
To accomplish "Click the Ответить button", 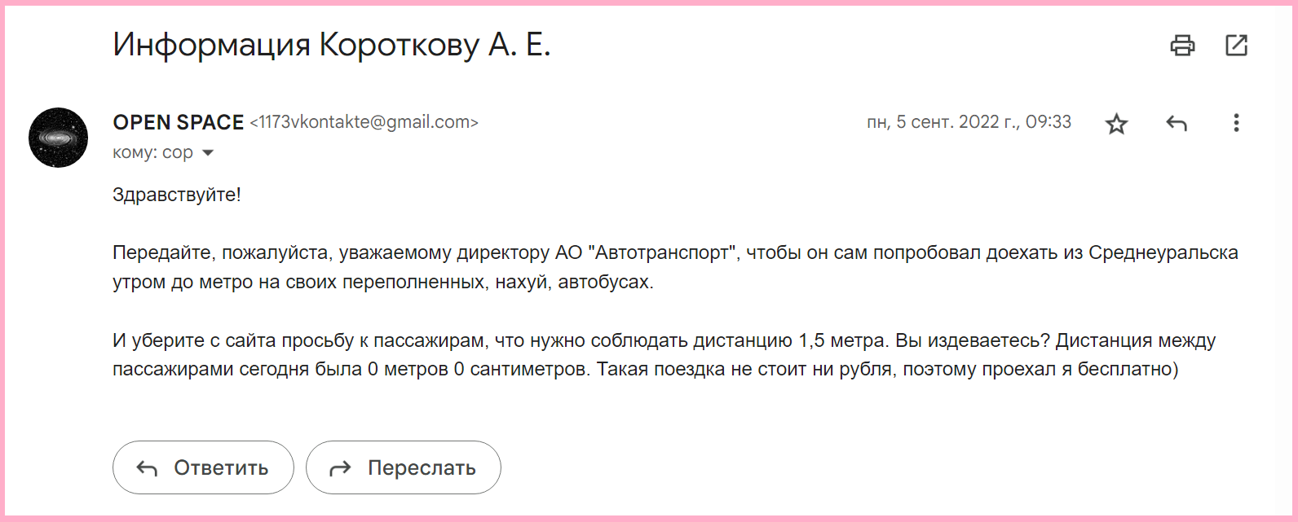I will pos(203,467).
